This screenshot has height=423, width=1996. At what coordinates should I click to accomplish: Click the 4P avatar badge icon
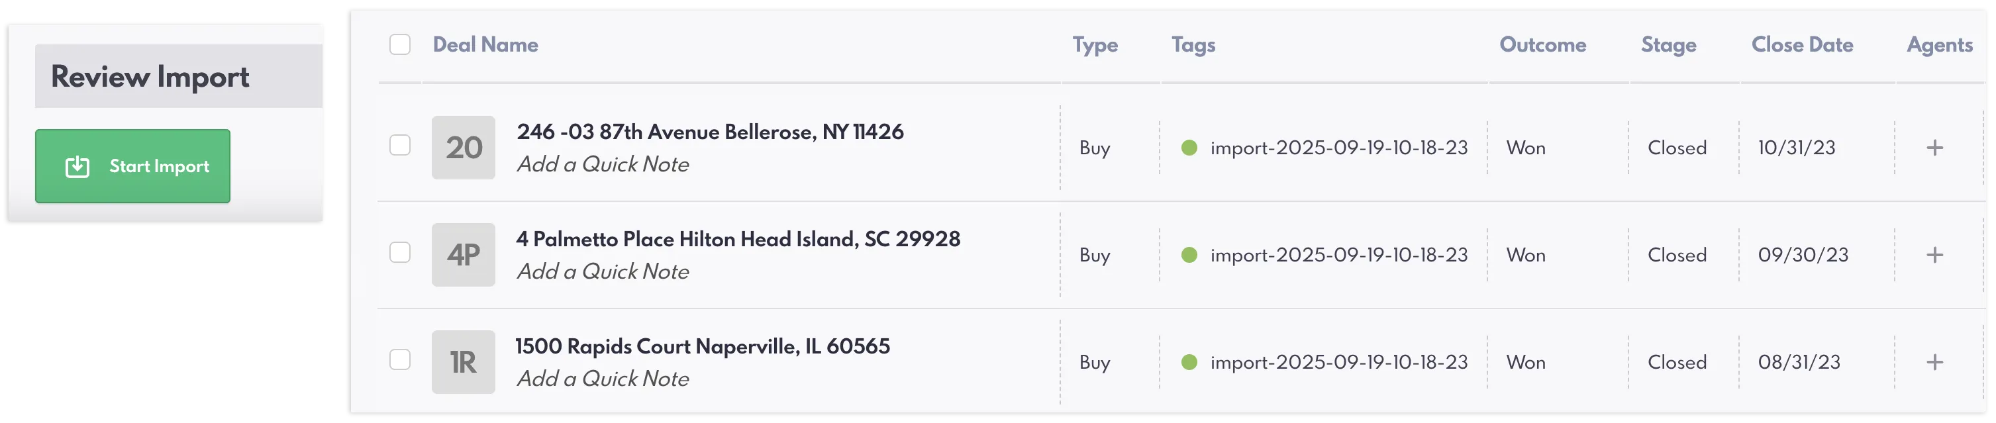coord(464,255)
